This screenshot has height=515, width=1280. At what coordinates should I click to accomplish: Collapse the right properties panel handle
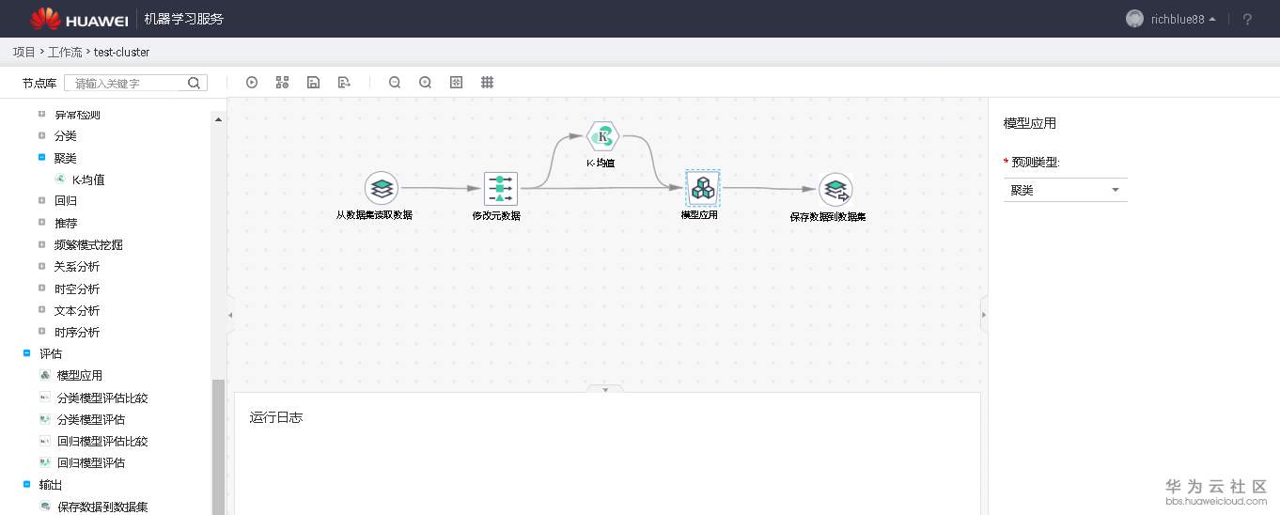pos(984,315)
